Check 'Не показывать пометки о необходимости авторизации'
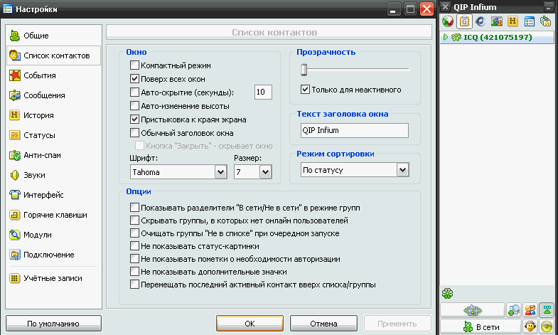This screenshot has width=558, height=335. click(x=134, y=259)
